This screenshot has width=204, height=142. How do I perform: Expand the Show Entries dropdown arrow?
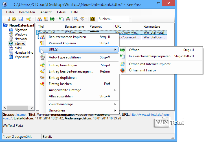86,19
